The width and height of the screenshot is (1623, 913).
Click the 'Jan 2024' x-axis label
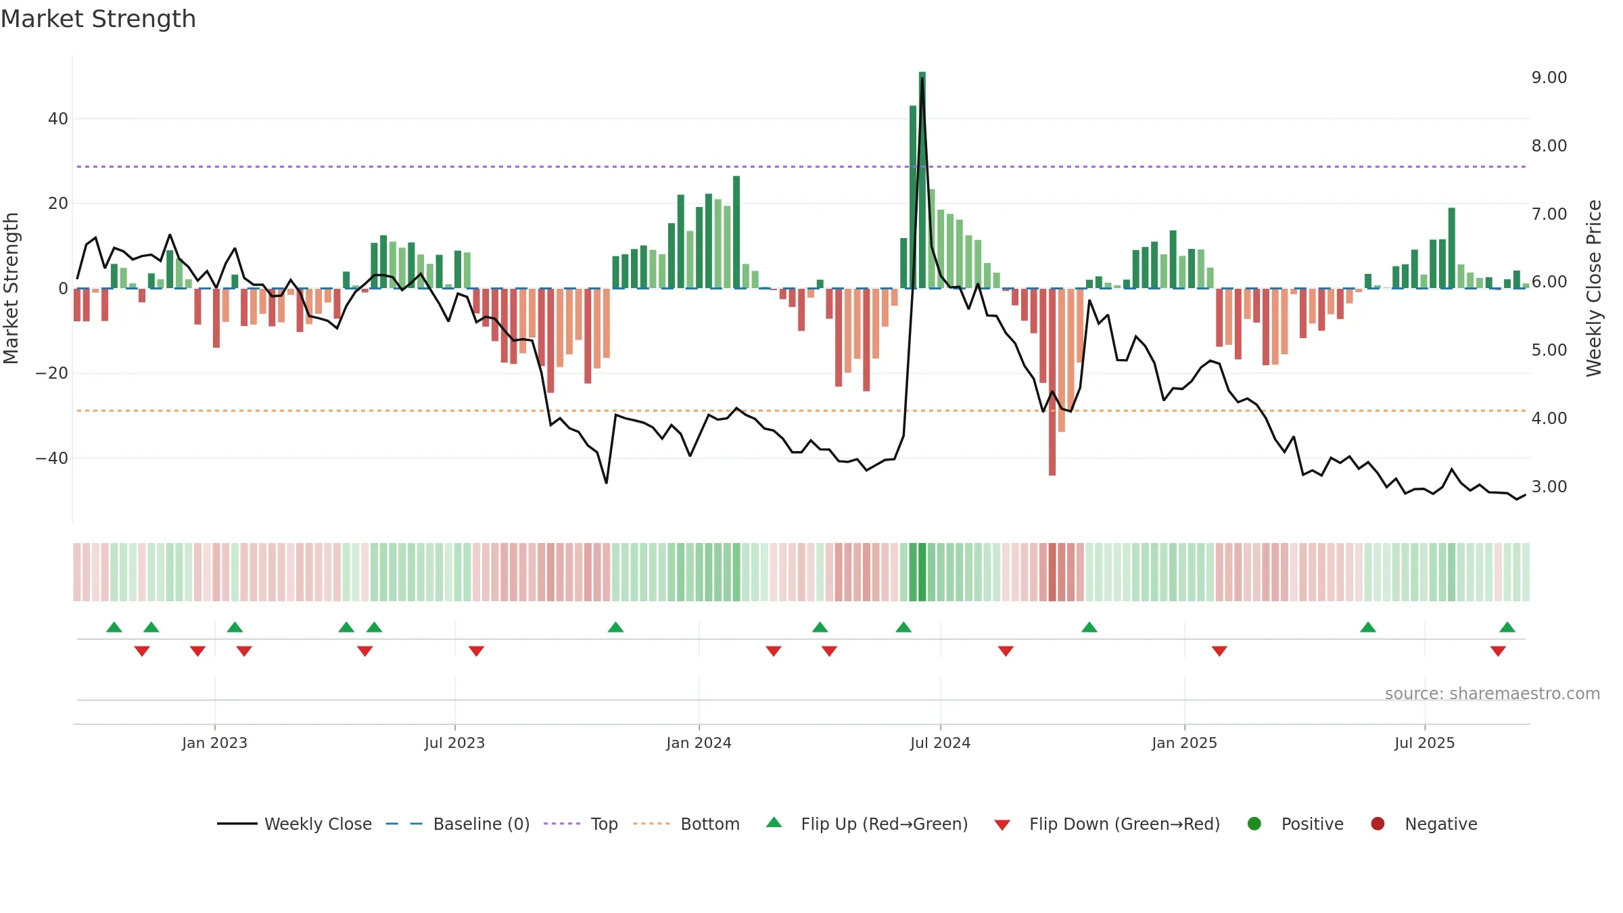(x=699, y=743)
